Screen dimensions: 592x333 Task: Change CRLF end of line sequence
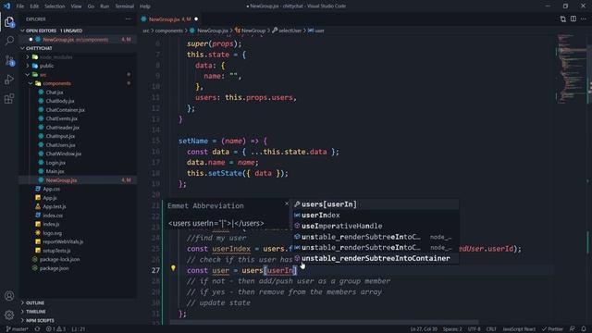(x=491, y=329)
